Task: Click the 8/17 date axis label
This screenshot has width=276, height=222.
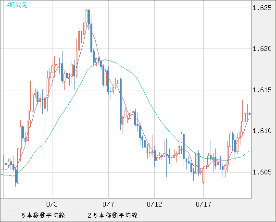Action: (203, 204)
